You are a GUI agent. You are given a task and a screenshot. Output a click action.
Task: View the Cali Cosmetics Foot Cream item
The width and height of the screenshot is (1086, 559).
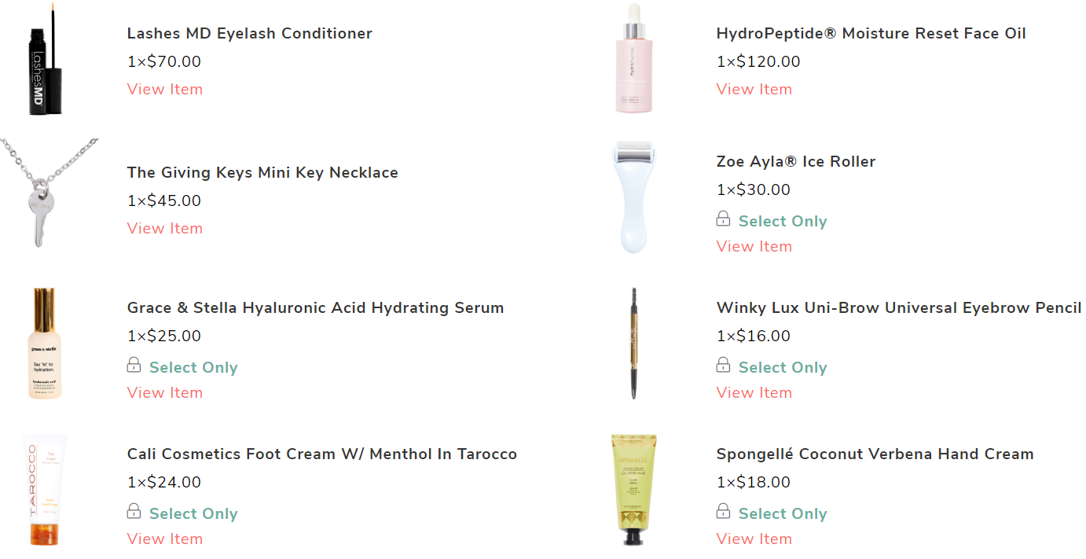tap(165, 539)
